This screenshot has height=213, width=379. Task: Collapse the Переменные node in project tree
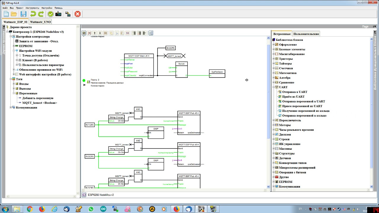[14, 93]
